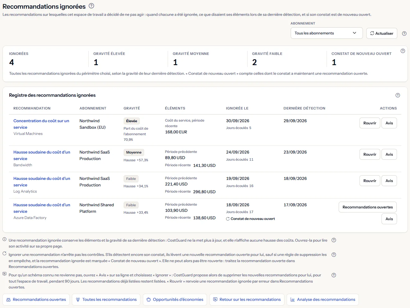Click Avis in the Bandwidth row

point(389,154)
